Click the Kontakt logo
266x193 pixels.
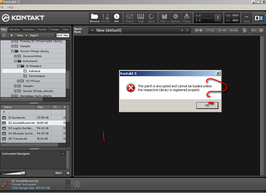[23, 18]
